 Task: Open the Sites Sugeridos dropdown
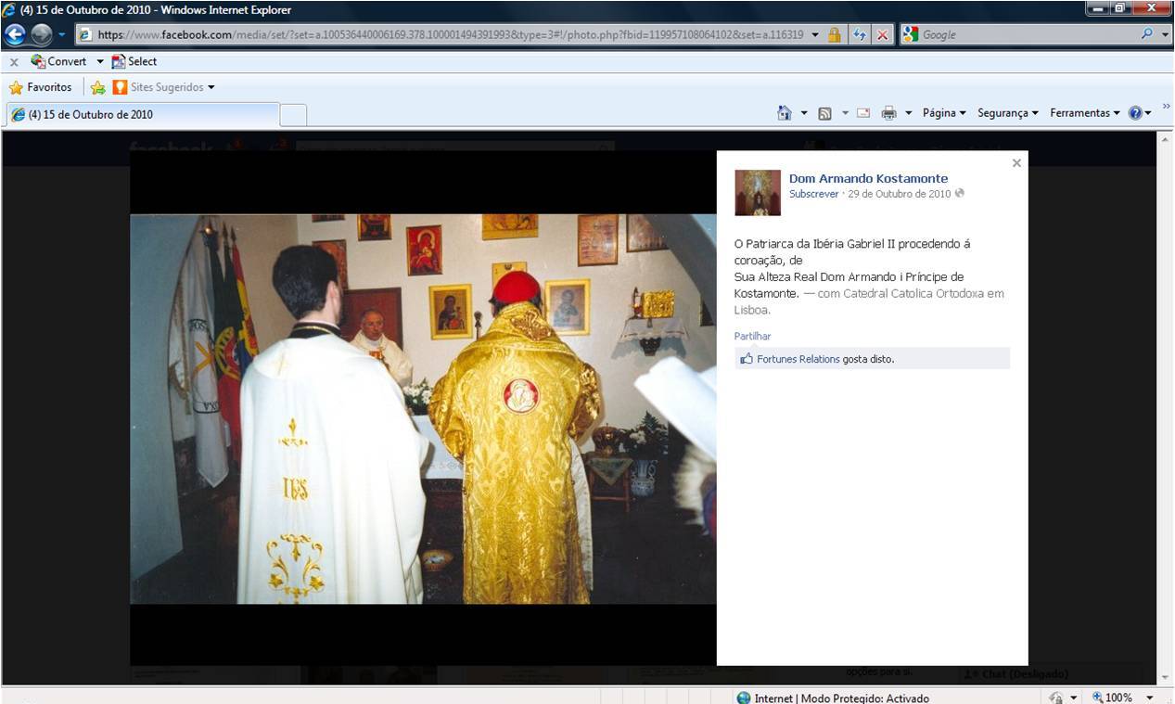coord(164,87)
